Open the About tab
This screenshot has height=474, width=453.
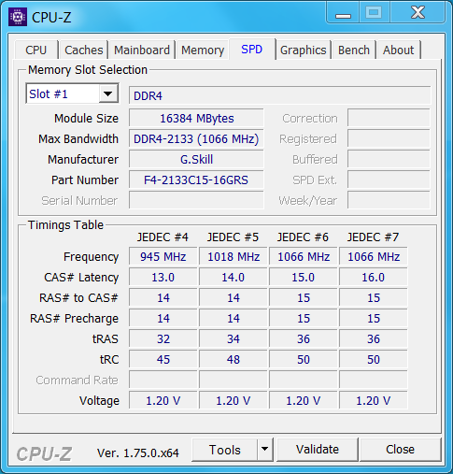[x=399, y=50]
